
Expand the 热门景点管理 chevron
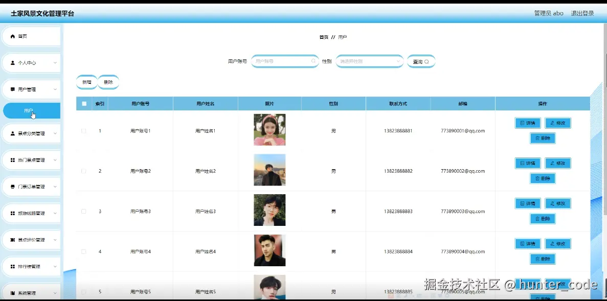pos(55,160)
